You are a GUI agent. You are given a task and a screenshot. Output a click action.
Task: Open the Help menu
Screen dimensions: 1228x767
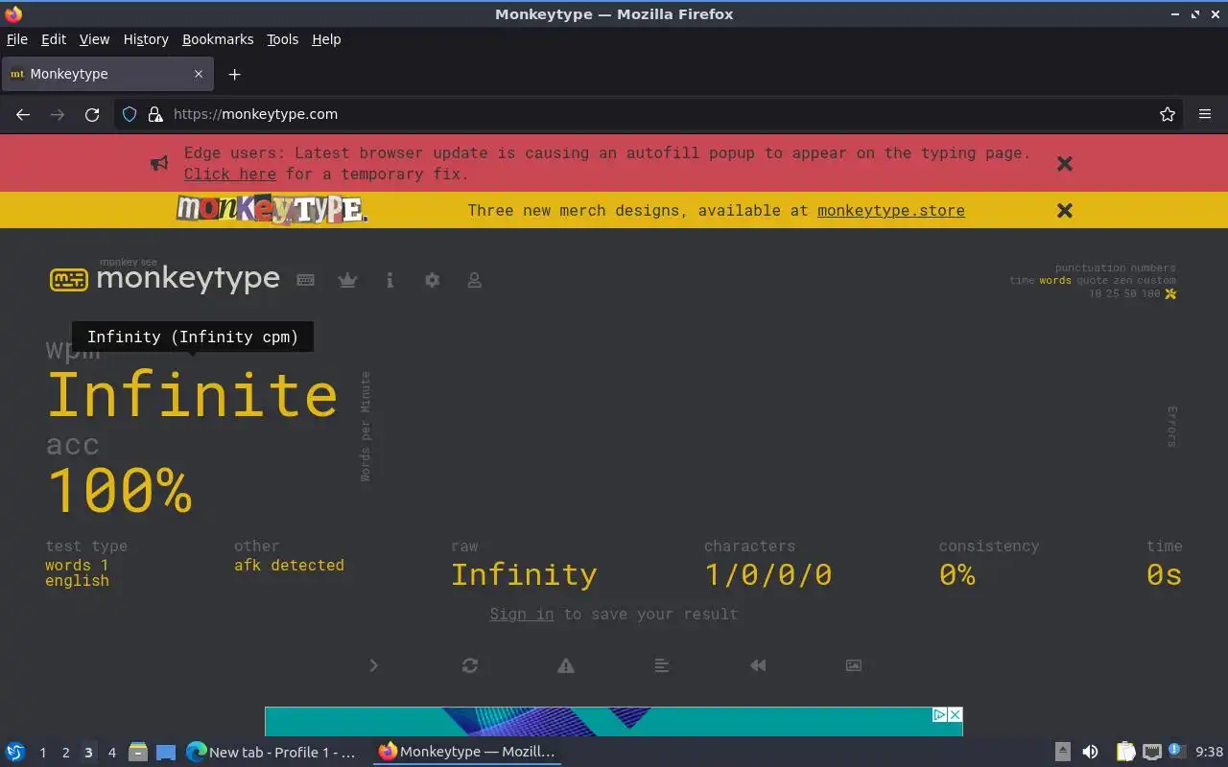pyautogui.click(x=326, y=39)
